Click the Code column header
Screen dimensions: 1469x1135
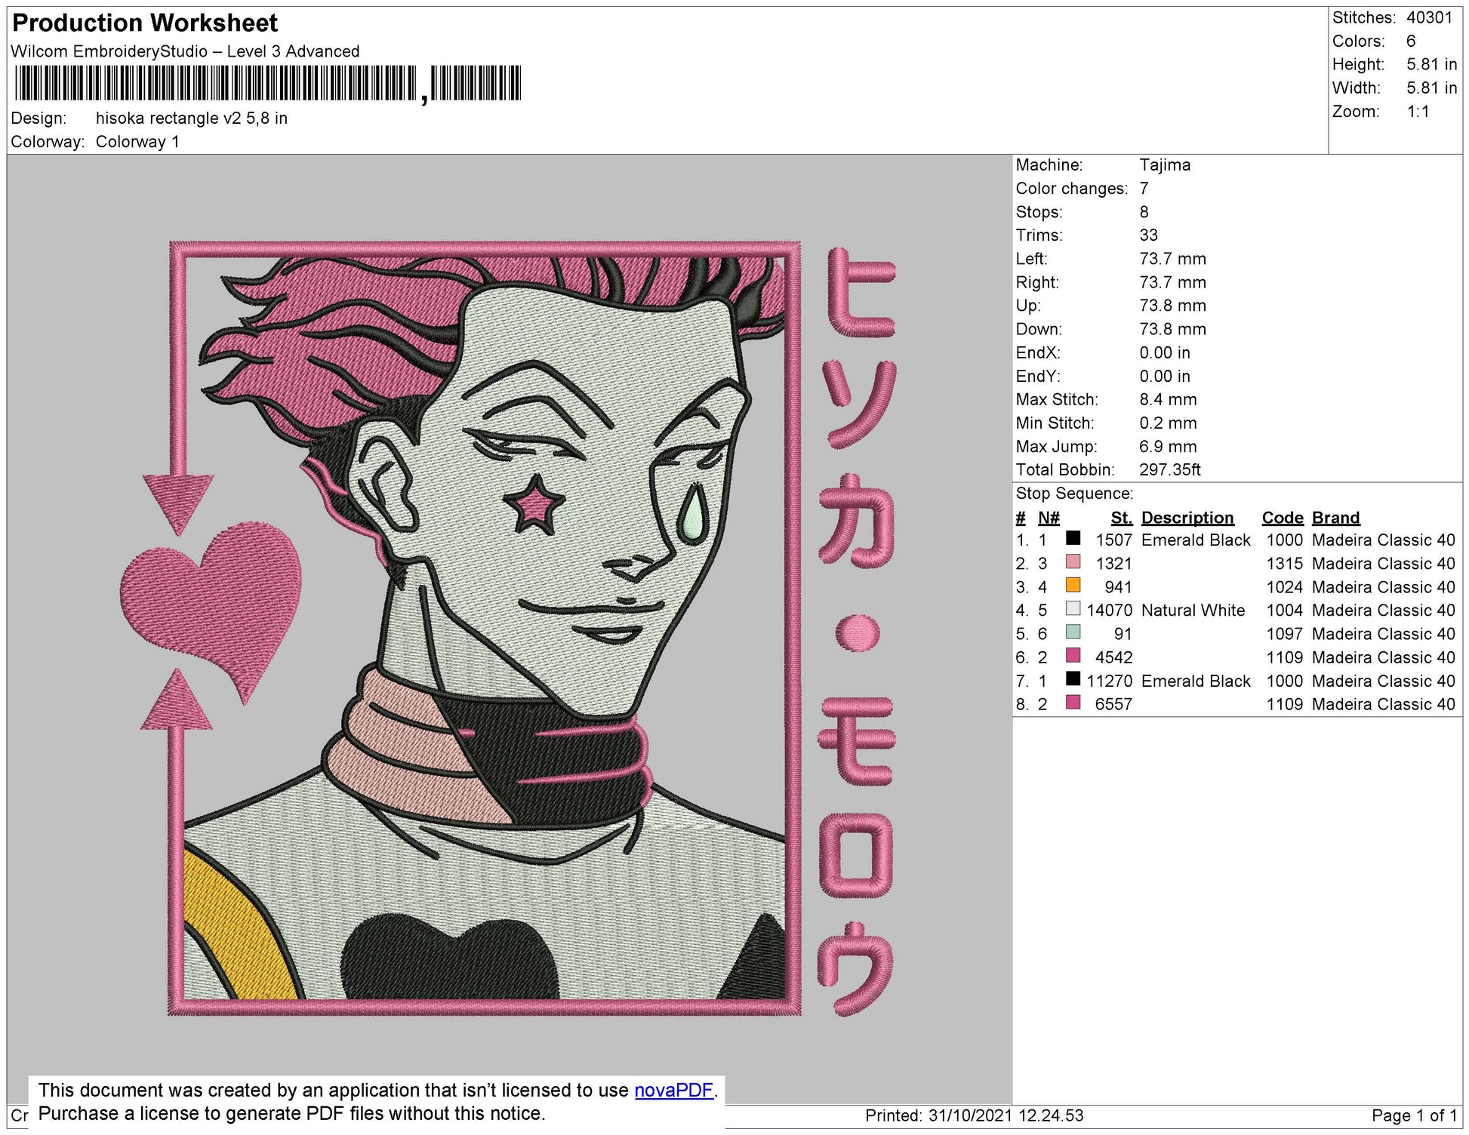pyautogui.click(x=1283, y=518)
